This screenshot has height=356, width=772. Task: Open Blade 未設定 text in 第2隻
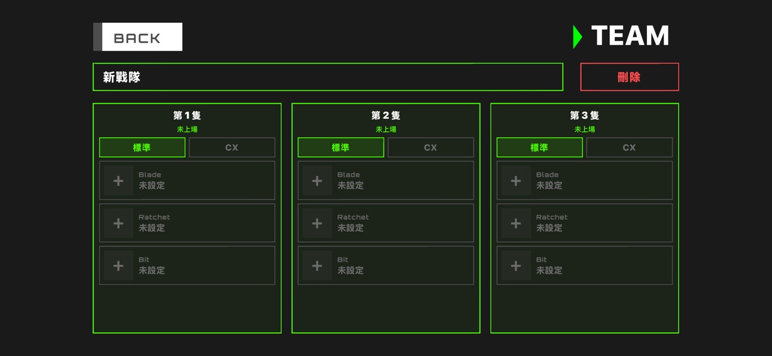click(x=351, y=186)
